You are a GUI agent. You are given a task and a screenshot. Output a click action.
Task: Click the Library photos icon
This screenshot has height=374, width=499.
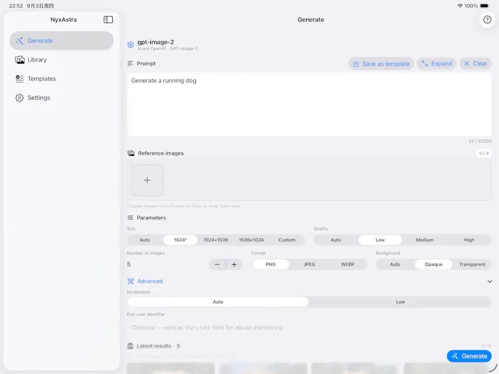coord(19,60)
